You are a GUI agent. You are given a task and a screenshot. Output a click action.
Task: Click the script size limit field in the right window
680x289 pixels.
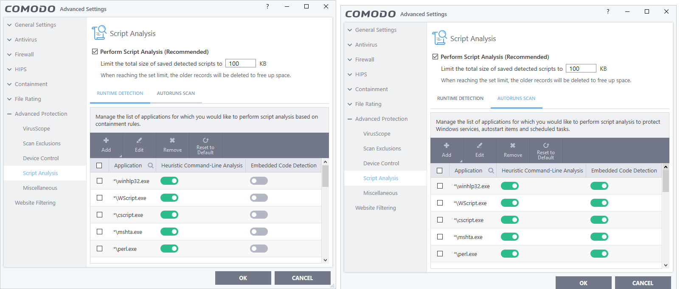[581, 69]
